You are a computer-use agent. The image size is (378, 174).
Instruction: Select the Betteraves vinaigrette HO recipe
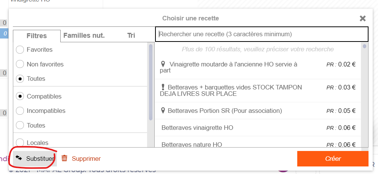(x=197, y=128)
